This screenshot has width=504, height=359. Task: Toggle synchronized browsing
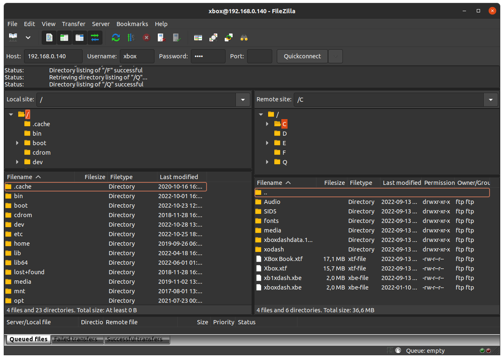click(228, 38)
